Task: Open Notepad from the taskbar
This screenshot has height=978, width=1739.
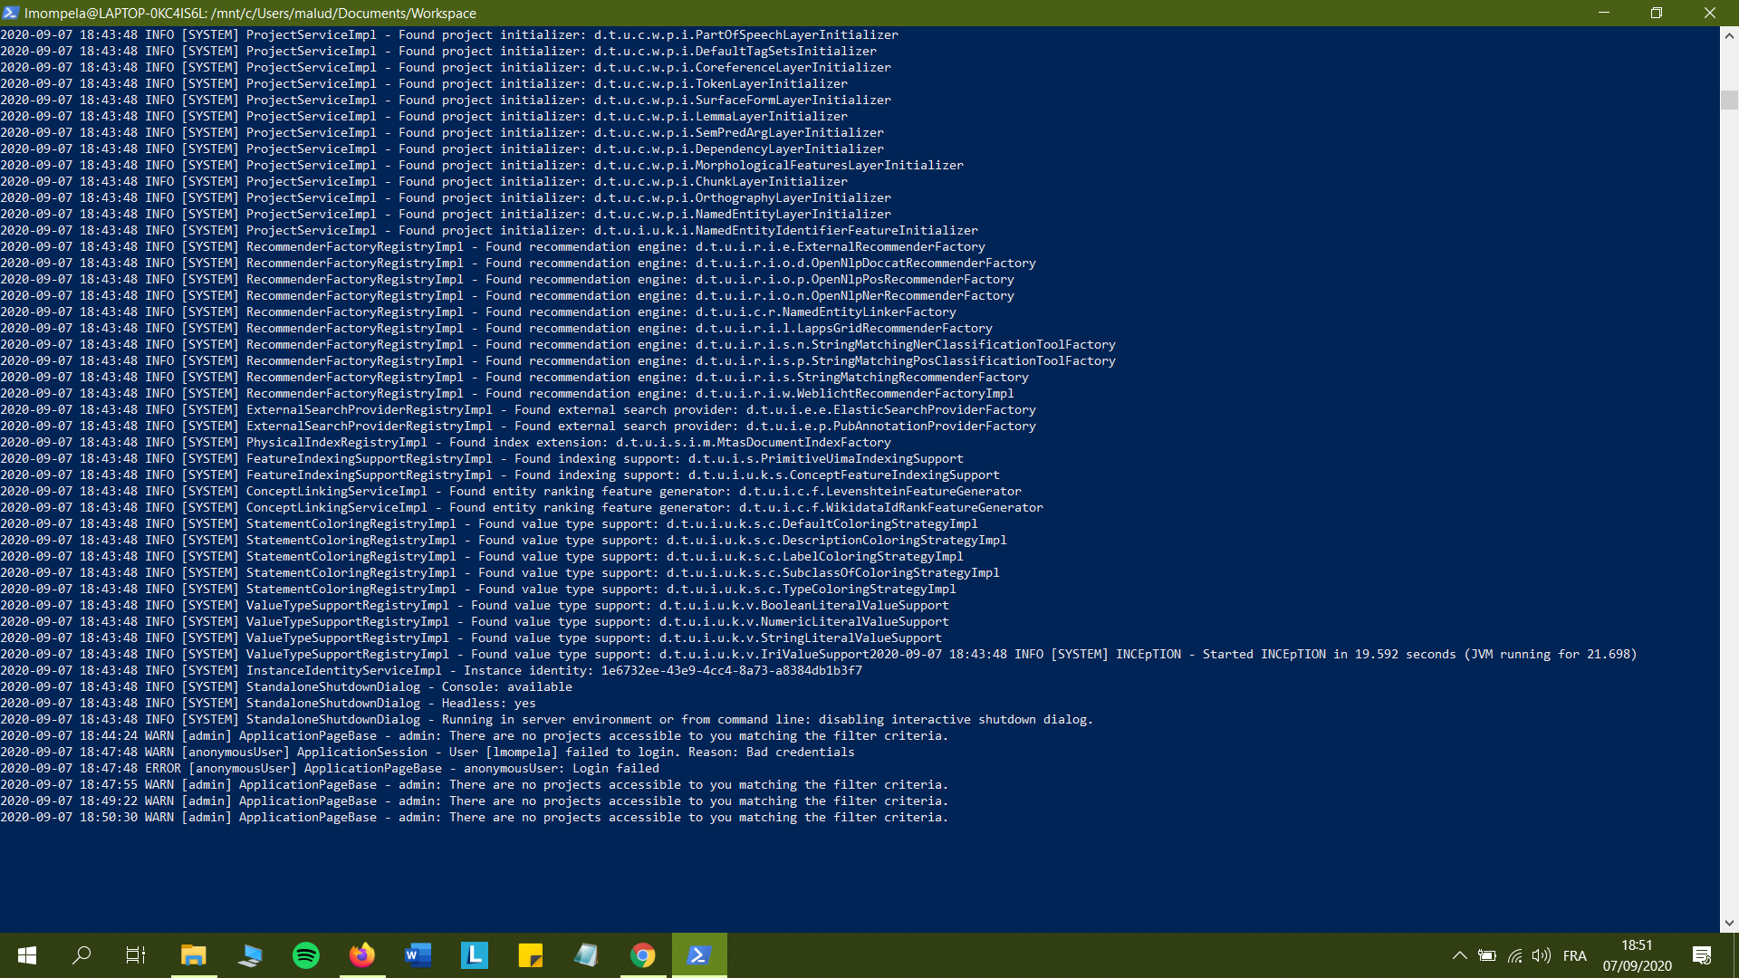Action: tap(586, 955)
